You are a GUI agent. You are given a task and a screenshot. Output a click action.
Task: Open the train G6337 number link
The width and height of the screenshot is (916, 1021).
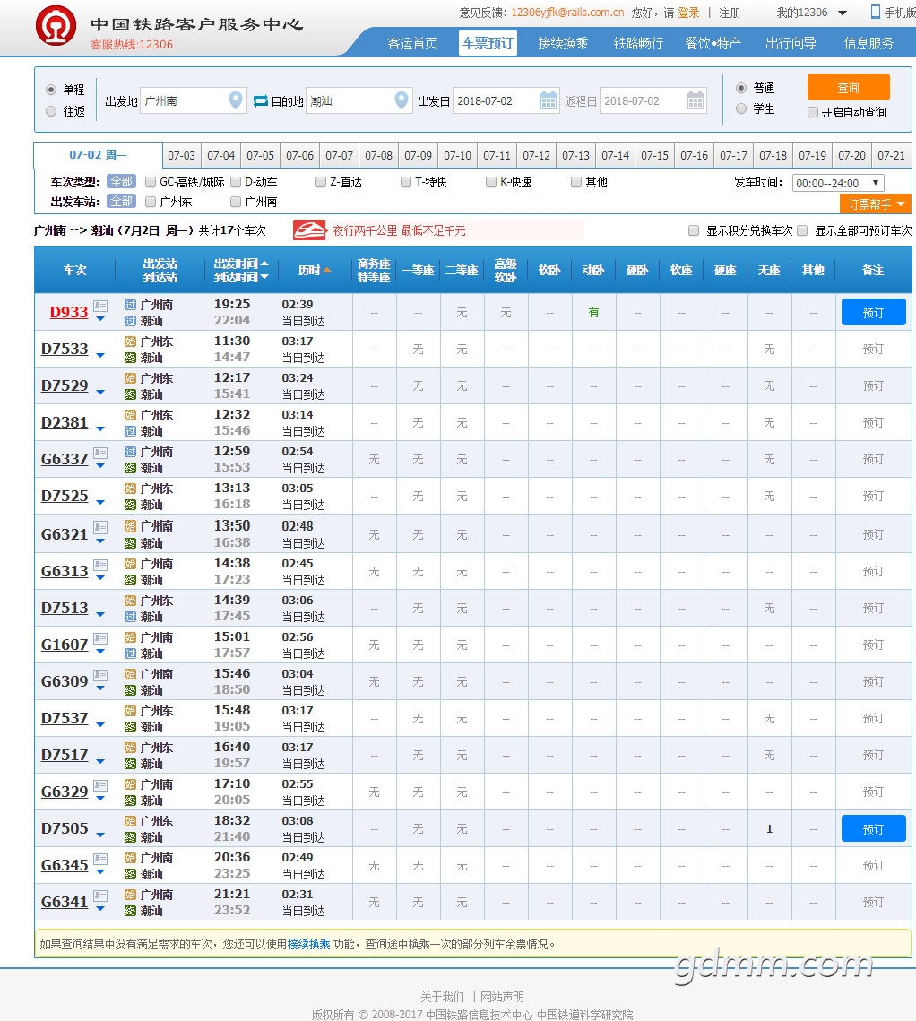tap(65, 459)
